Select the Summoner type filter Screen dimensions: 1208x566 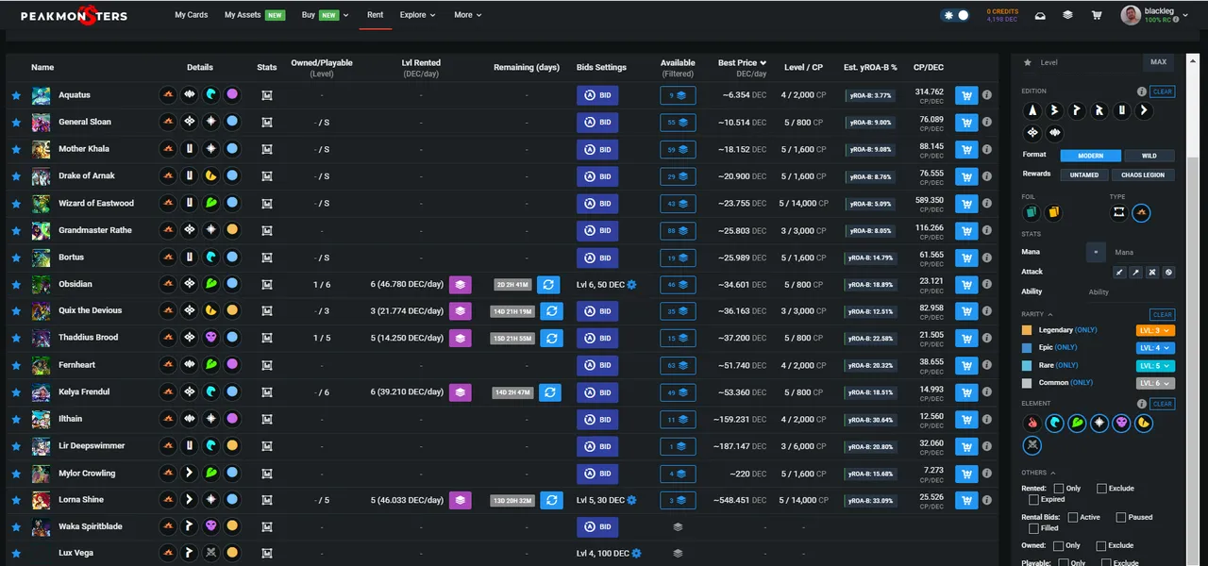pos(1141,213)
